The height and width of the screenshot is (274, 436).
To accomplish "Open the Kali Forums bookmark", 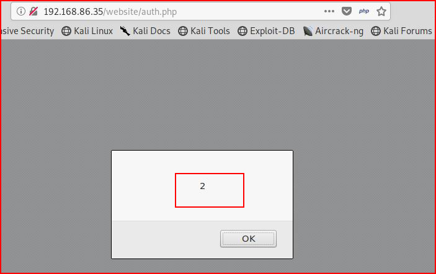I will [401, 31].
